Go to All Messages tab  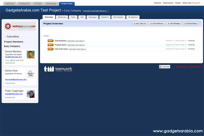pos(51,4)
